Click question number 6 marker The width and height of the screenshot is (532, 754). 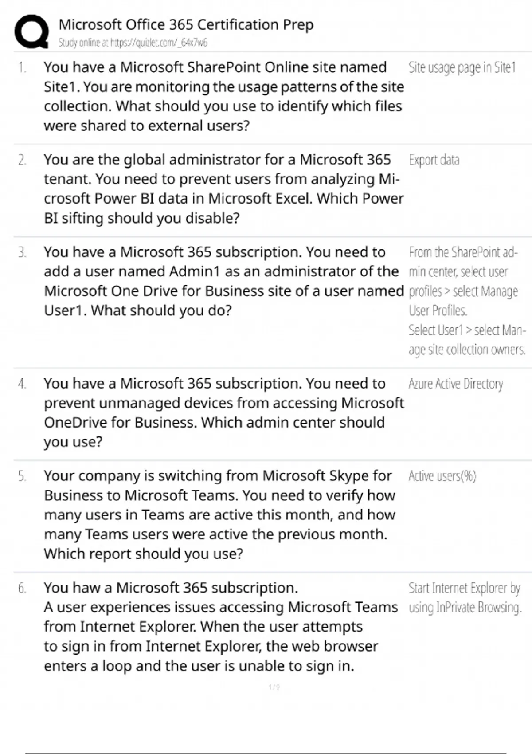[22, 588]
